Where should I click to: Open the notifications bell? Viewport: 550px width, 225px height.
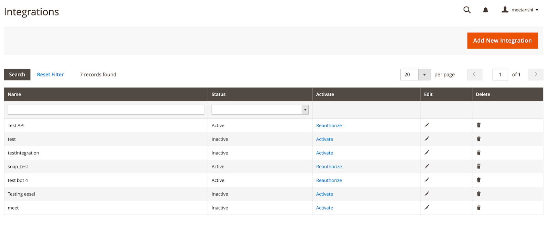[485, 10]
